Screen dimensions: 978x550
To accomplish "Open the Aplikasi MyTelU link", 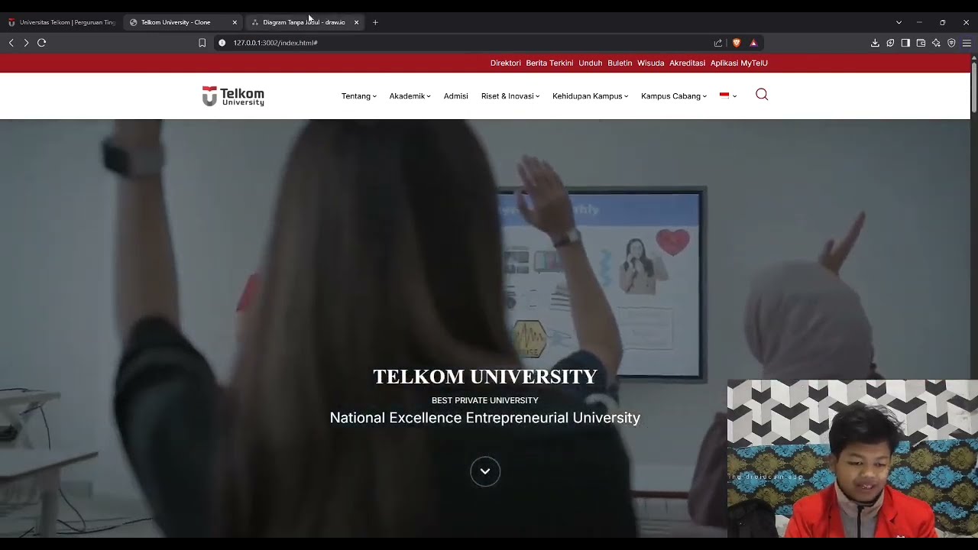I will click(739, 63).
